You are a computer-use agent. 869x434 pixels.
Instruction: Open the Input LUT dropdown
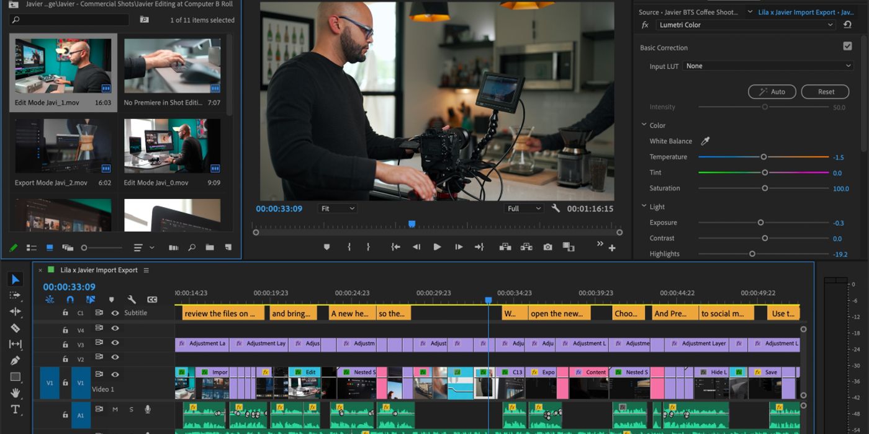pyautogui.click(x=768, y=66)
